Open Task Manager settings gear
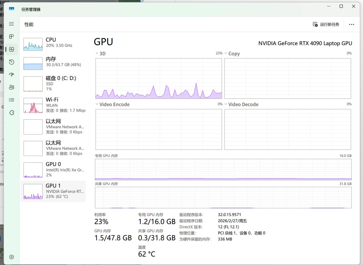This screenshot has height=265, width=363. [x=11, y=257]
